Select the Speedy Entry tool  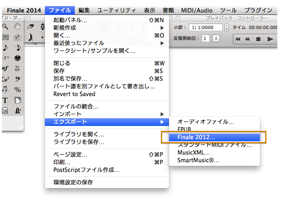17,48
